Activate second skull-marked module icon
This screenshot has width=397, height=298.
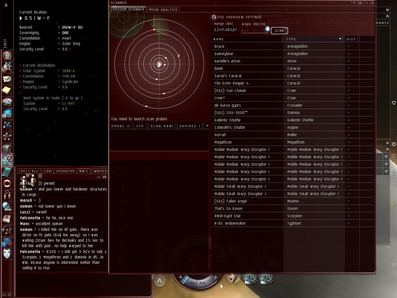(266, 278)
